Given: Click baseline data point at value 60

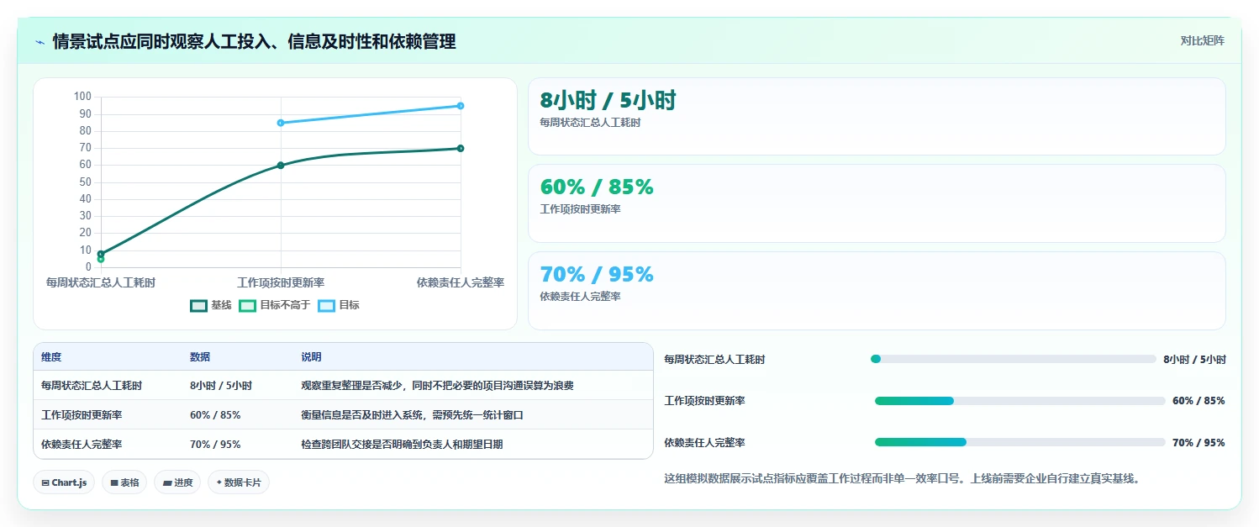Looking at the screenshot, I should [281, 165].
